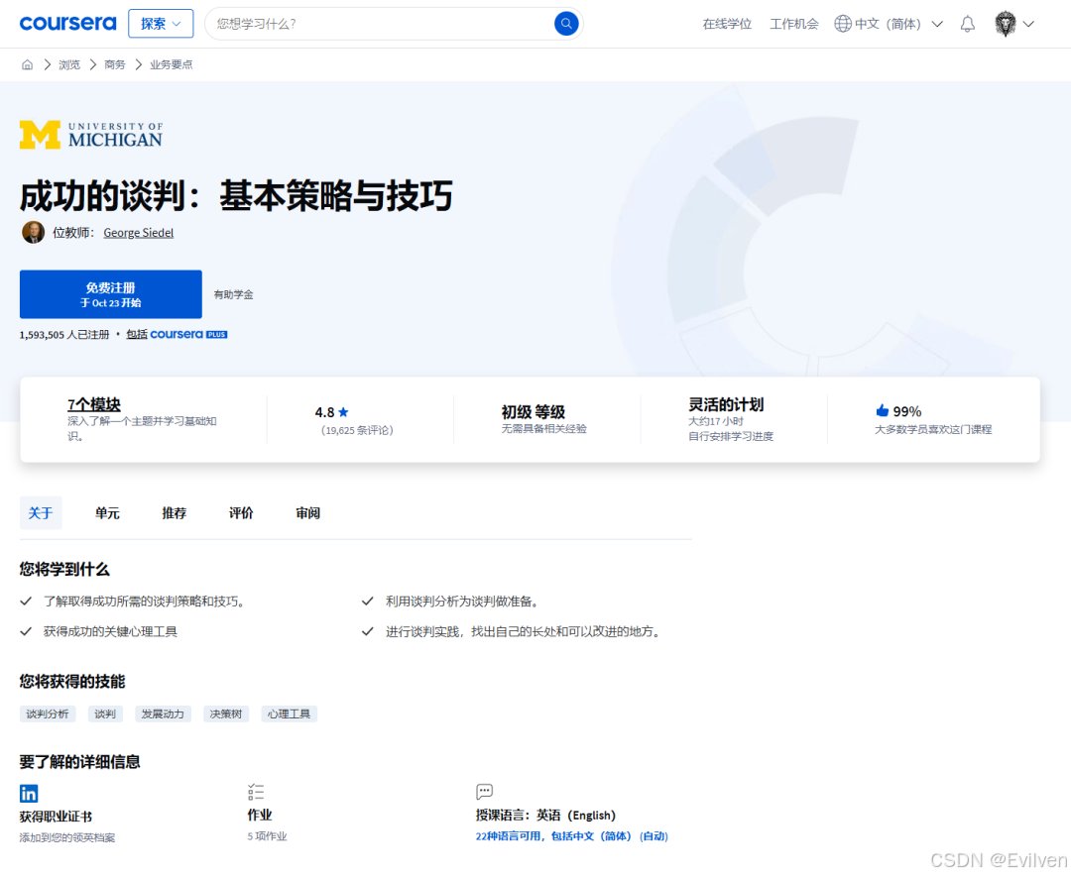The height and width of the screenshot is (877, 1071).
Task: Click checkmark beside 进行谈判实践
Action: (x=368, y=631)
